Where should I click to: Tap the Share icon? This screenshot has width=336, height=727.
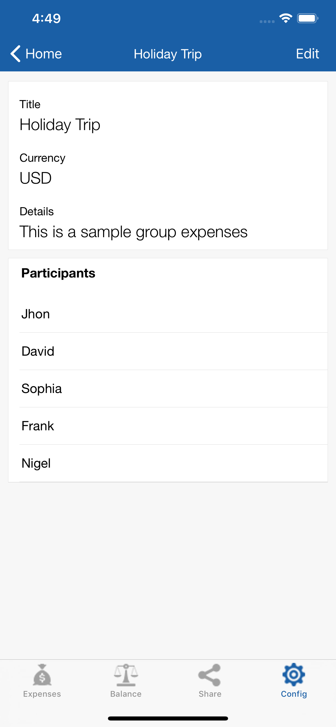tap(209, 675)
